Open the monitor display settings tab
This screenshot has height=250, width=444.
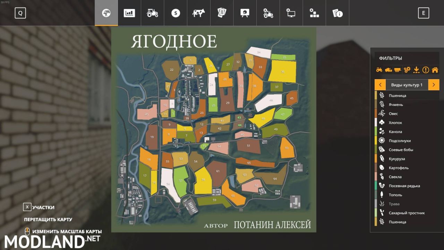pos(291,13)
